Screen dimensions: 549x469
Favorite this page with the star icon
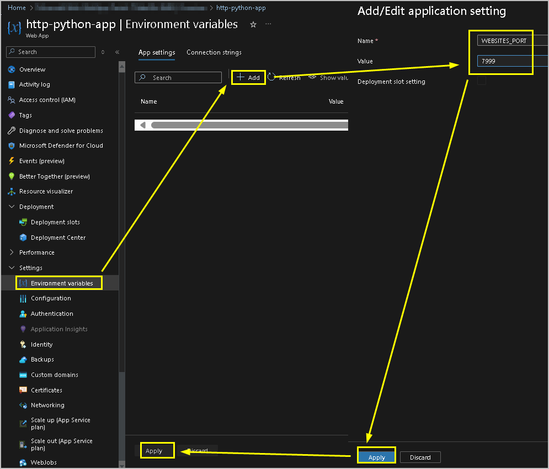253,24
